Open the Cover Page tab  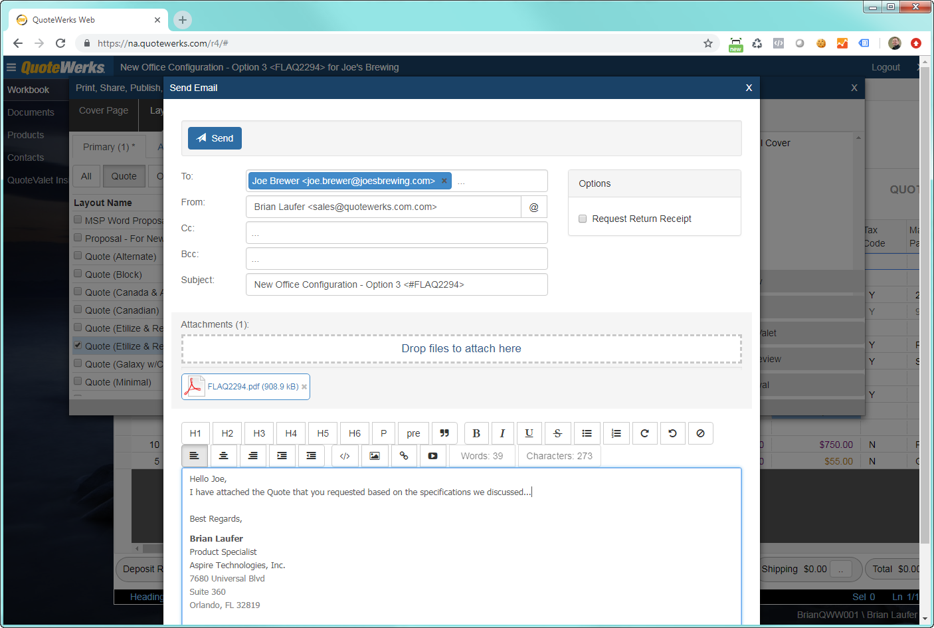tap(104, 111)
